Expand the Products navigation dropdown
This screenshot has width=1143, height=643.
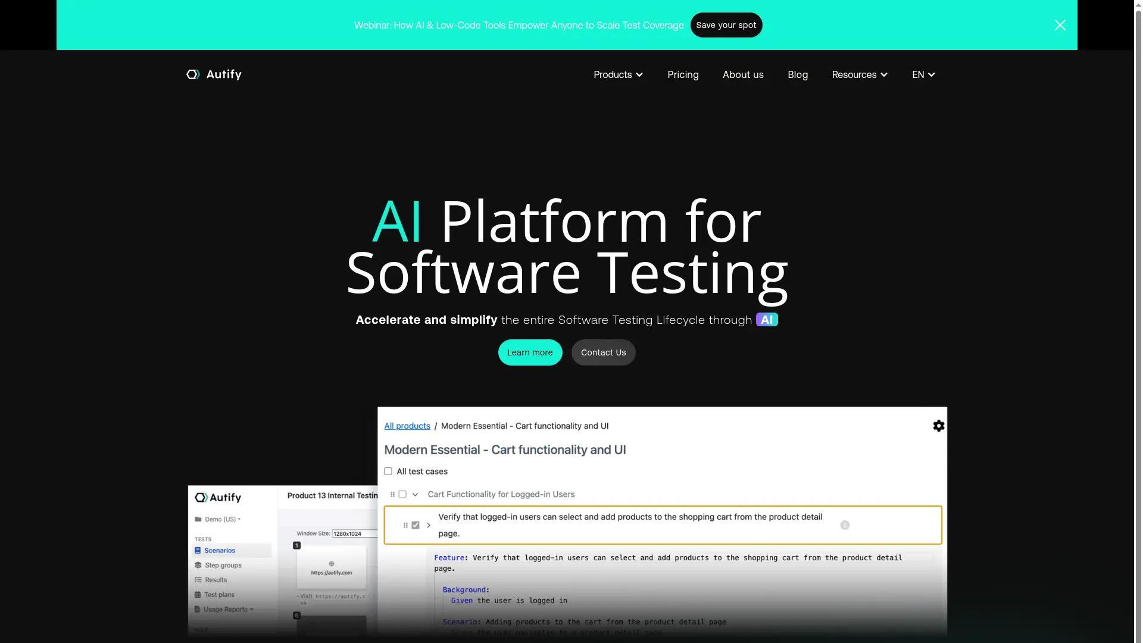618,74
